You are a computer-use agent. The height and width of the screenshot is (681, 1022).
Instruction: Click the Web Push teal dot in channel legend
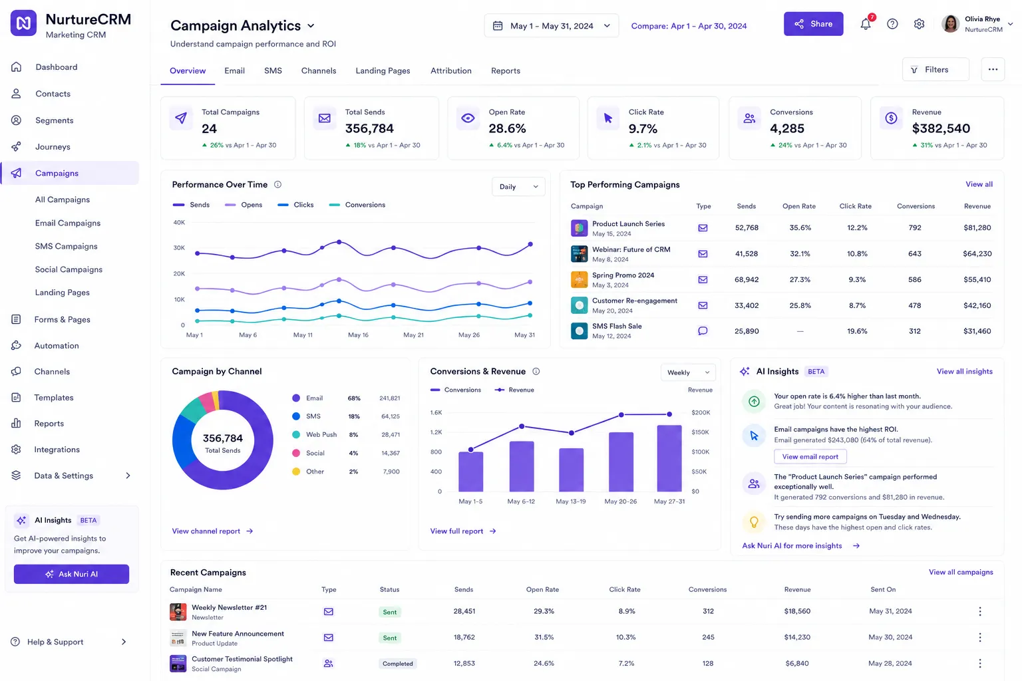click(296, 434)
